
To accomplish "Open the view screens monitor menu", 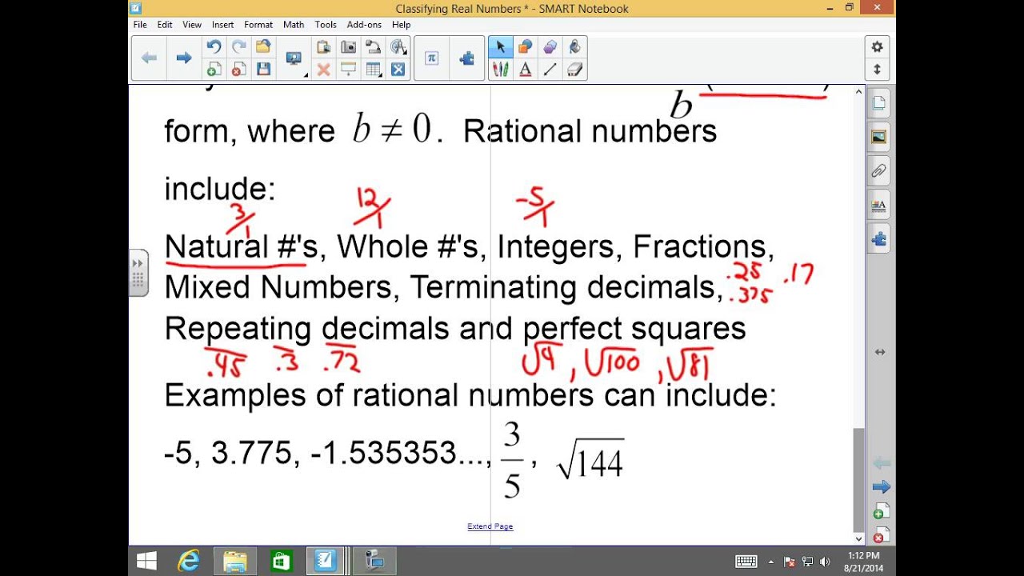I will (x=294, y=58).
